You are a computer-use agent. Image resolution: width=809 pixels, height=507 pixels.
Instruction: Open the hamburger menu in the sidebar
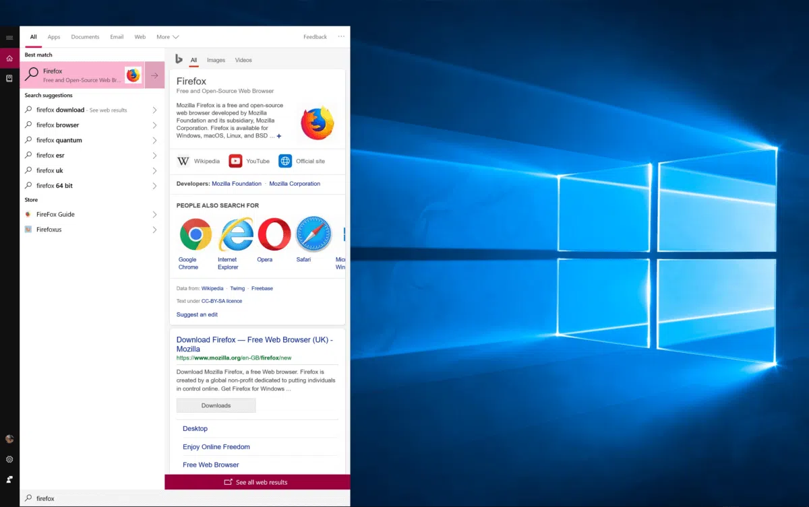9,38
